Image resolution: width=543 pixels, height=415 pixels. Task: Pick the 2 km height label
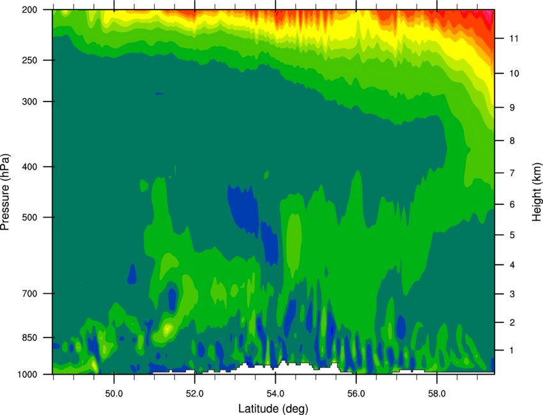pos(512,322)
